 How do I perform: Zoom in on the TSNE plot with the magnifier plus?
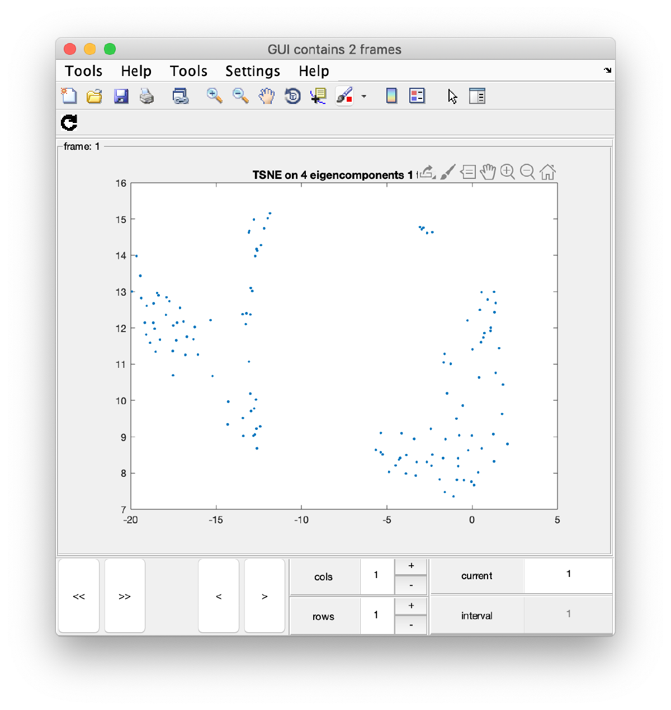508,172
